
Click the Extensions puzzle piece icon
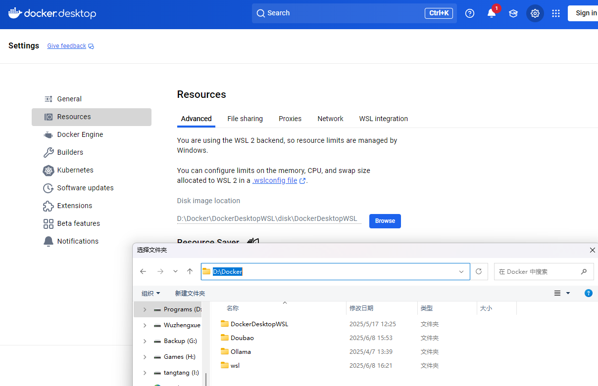tap(49, 206)
